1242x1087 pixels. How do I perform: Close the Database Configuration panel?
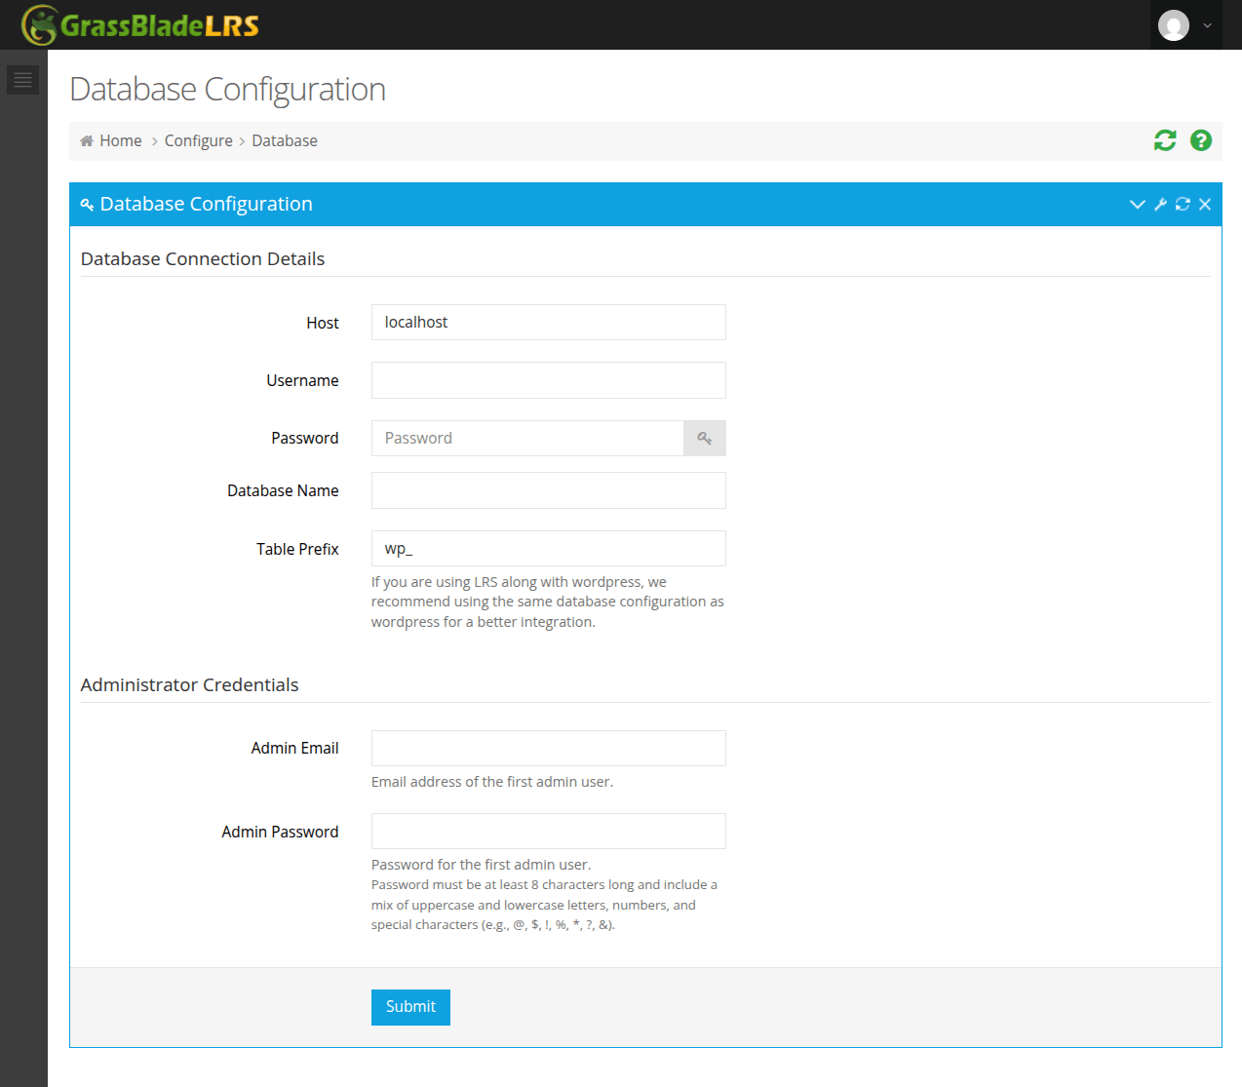point(1205,204)
